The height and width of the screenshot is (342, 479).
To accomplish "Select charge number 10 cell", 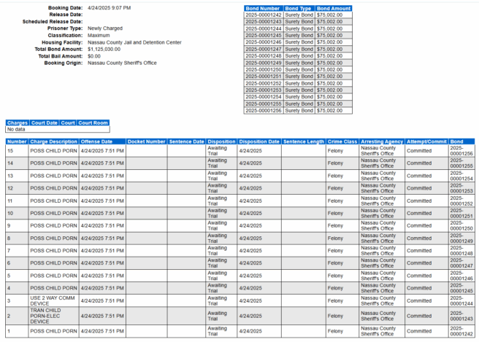I will point(17,213).
